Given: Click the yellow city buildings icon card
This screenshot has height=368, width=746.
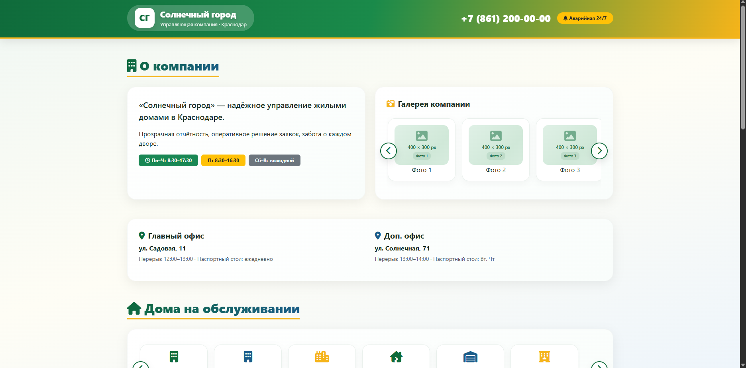Looking at the screenshot, I should [322, 356].
